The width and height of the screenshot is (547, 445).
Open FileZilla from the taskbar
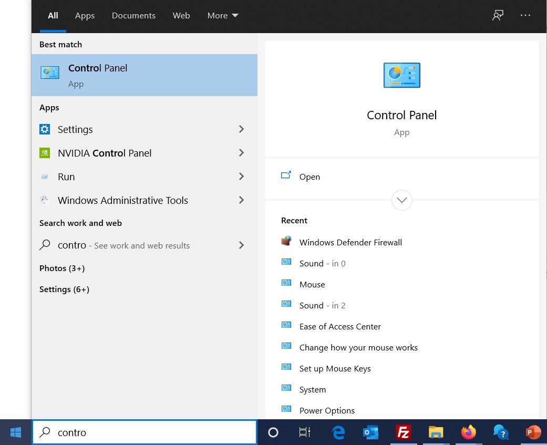[x=404, y=432]
